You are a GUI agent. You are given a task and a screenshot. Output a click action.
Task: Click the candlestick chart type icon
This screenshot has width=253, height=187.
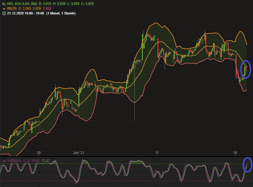point(4,3)
